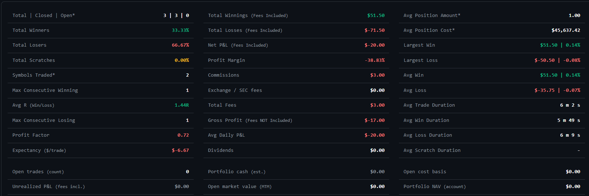Select the 'Max Consecutive Losing' label
Image resolution: width=589 pixels, height=196 pixels.
click(44, 120)
